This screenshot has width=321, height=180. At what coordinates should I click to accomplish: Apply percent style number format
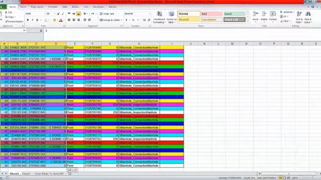tap(133, 20)
